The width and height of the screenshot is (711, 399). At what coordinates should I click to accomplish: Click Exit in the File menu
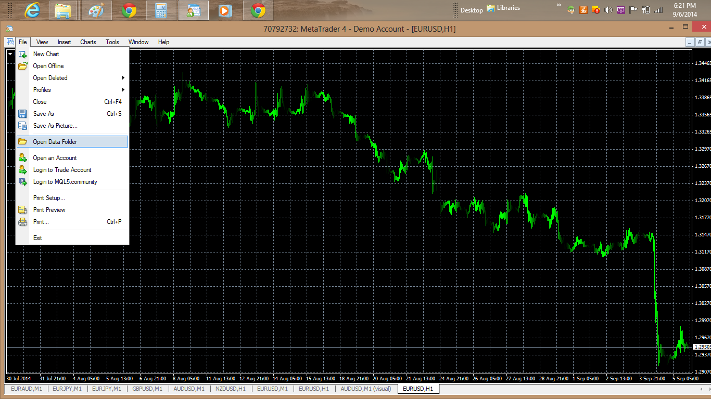pyautogui.click(x=72, y=238)
